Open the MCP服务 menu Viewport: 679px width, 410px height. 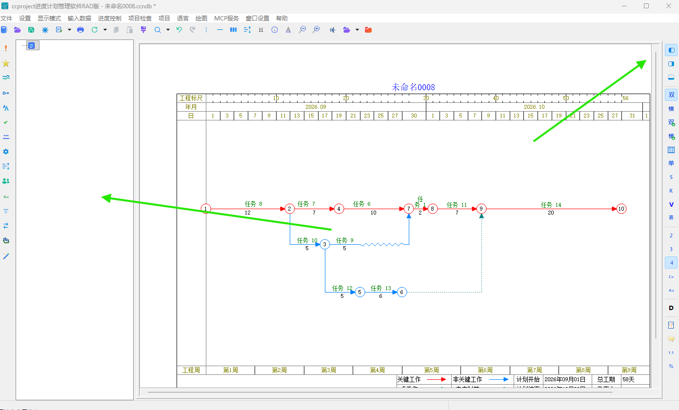[226, 19]
